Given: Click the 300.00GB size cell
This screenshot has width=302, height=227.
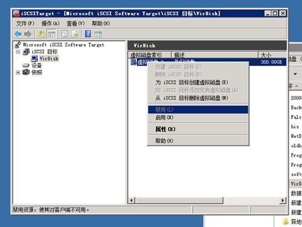Looking at the screenshot, I should pyautogui.click(x=271, y=62).
